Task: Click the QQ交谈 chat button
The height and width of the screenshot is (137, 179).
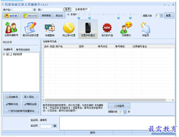Action: tap(11, 16)
